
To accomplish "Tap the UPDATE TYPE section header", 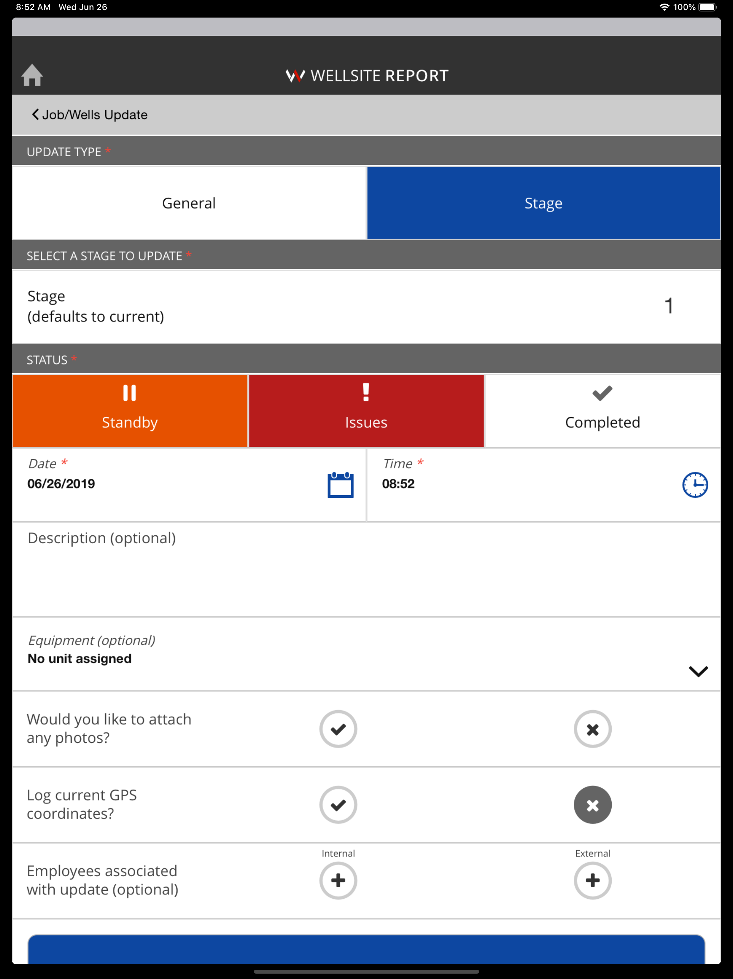I will [x=366, y=151].
